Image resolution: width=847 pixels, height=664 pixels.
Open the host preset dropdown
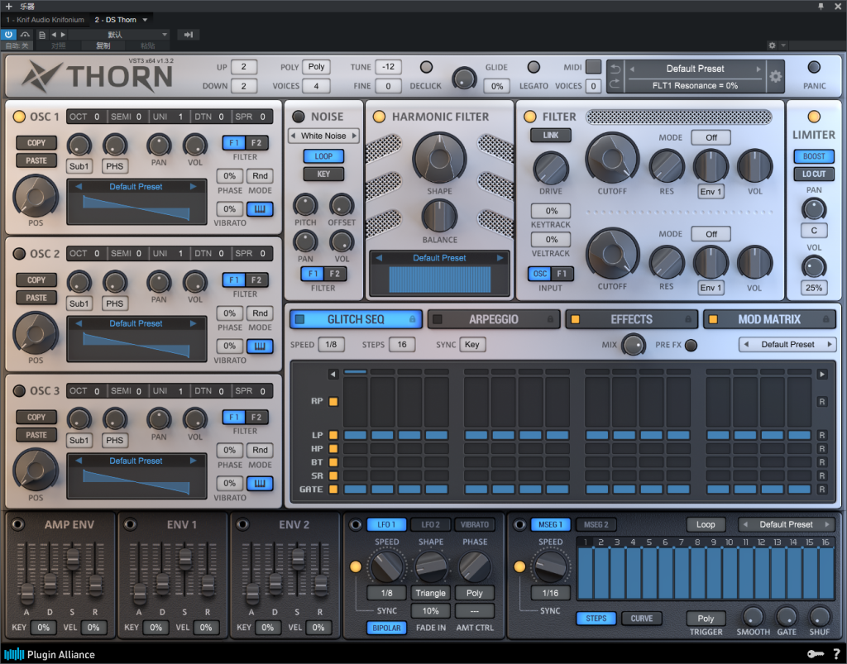[x=119, y=35]
